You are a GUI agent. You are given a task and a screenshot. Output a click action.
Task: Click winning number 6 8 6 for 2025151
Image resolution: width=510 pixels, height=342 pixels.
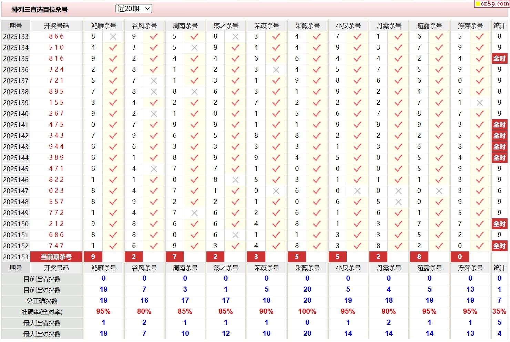pyautogui.click(x=57, y=235)
